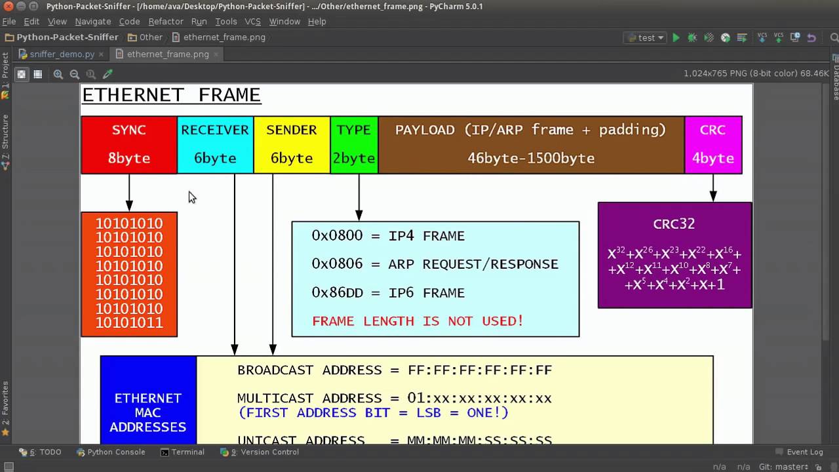The width and height of the screenshot is (839, 472).
Task: Open the Event Log
Action: (x=799, y=452)
